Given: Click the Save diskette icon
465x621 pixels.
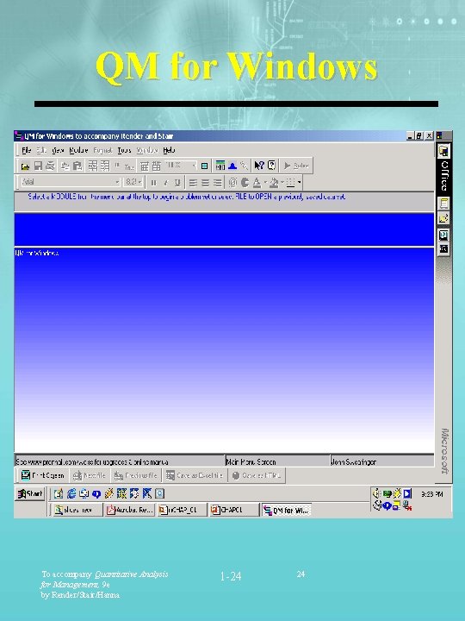Looking at the screenshot, I should (x=38, y=166).
